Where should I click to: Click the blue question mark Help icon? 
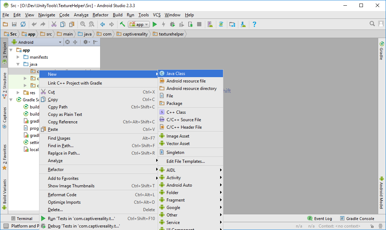[254, 24]
